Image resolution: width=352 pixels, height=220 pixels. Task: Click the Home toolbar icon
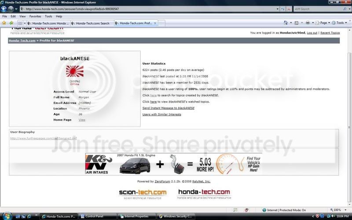(286, 23)
